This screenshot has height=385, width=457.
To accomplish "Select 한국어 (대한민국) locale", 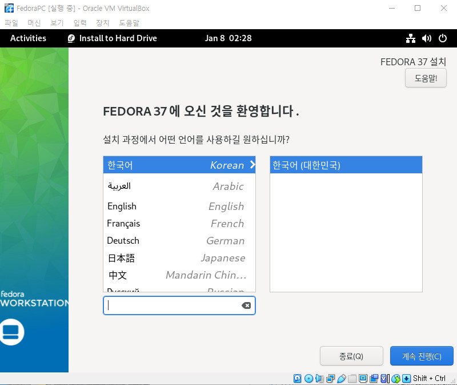I will (x=346, y=165).
